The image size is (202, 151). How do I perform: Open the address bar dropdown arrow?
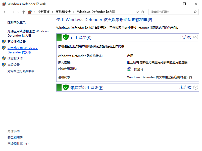click(137, 12)
